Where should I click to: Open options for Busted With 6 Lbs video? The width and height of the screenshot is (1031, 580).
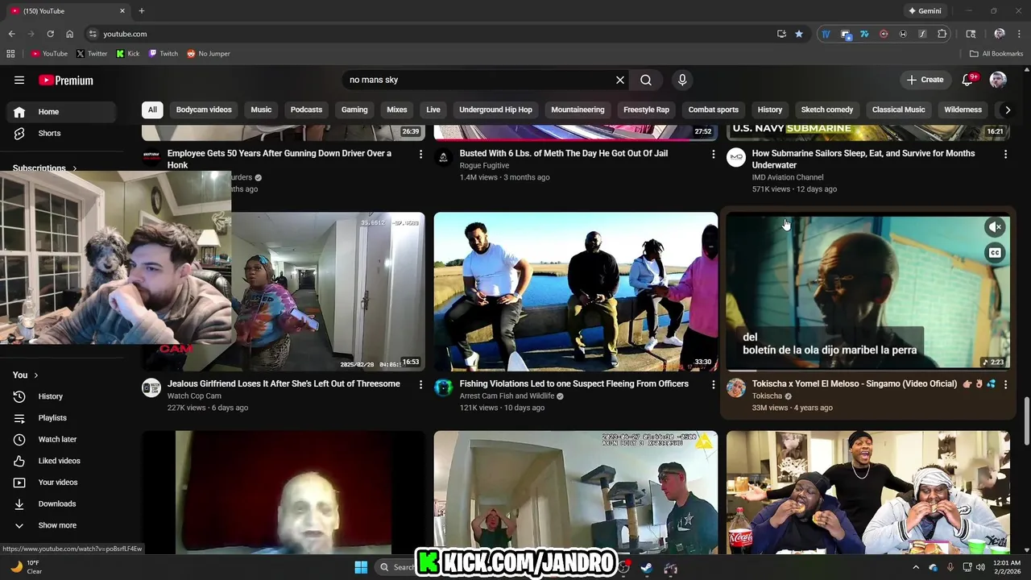[x=713, y=154]
